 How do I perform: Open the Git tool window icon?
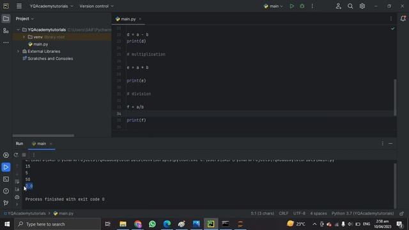coord(6,203)
